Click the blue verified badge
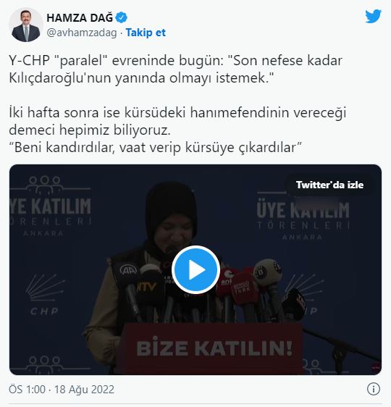Image resolution: width=391 pixels, height=407 pixels. pos(121,17)
